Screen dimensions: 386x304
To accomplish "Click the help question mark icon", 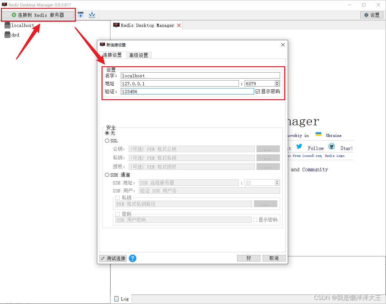I will (x=132, y=258).
